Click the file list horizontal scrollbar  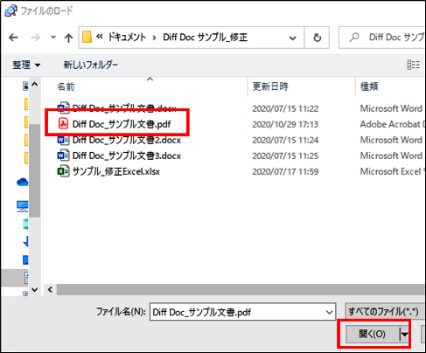(x=241, y=290)
